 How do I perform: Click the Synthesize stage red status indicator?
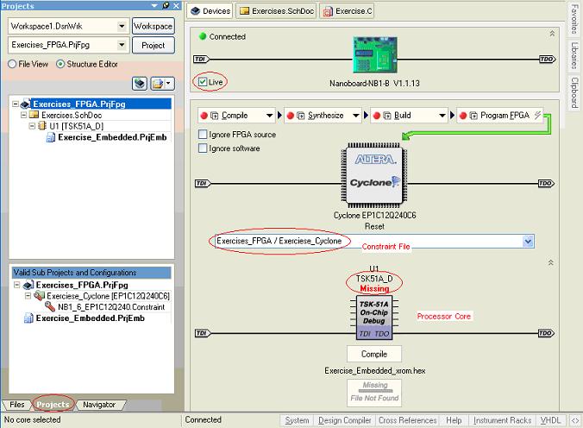tap(291, 116)
